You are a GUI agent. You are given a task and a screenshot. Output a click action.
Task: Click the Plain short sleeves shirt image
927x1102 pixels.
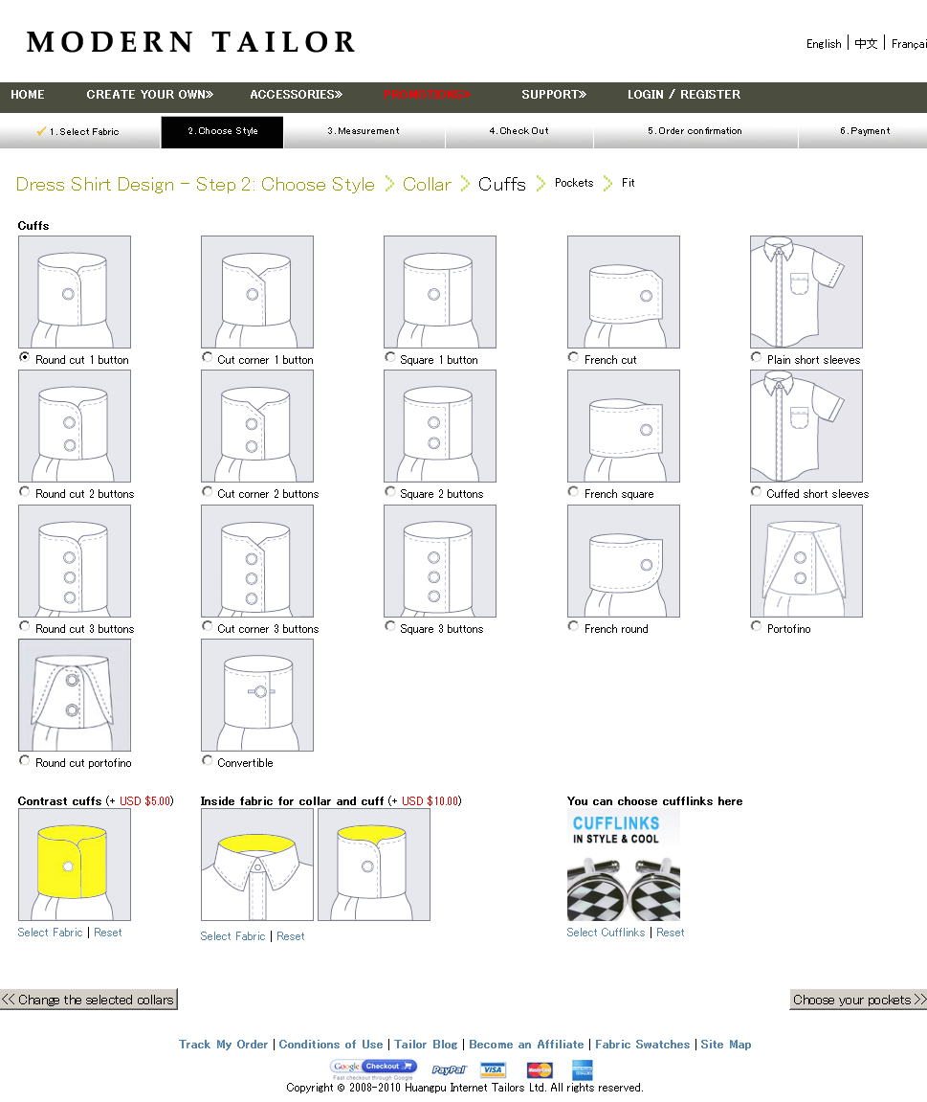tap(806, 292)
